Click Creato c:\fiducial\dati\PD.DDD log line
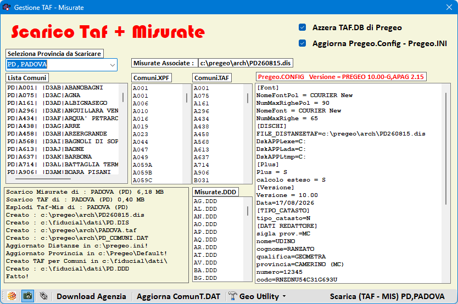 click(68, 269)
